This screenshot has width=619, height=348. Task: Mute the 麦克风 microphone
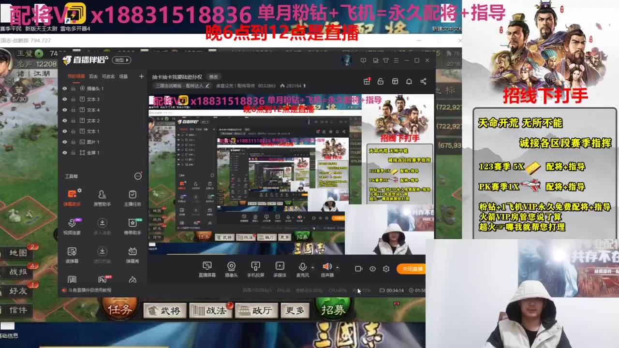303,269
